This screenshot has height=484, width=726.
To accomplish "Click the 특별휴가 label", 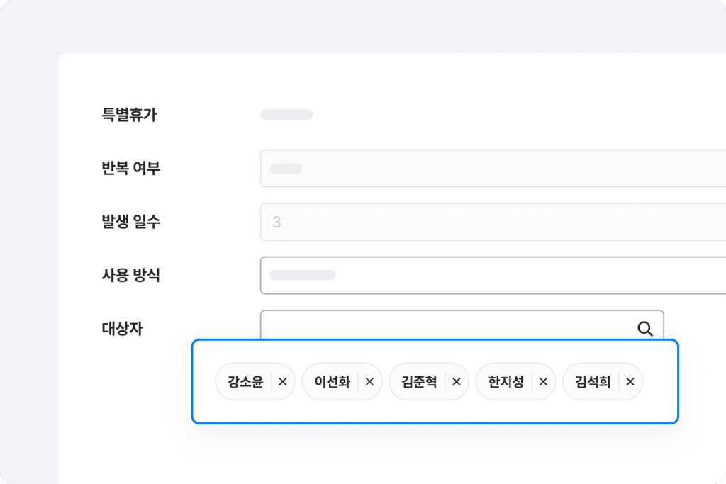I will tap(129, 115).
